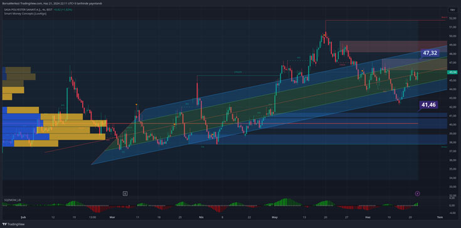
Task: Click the E earnings marker above the indicator pane
Action: 125,194
